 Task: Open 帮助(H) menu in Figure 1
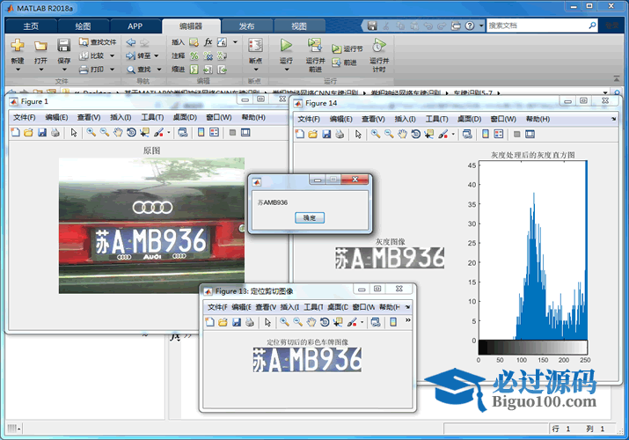coord(253,118)
